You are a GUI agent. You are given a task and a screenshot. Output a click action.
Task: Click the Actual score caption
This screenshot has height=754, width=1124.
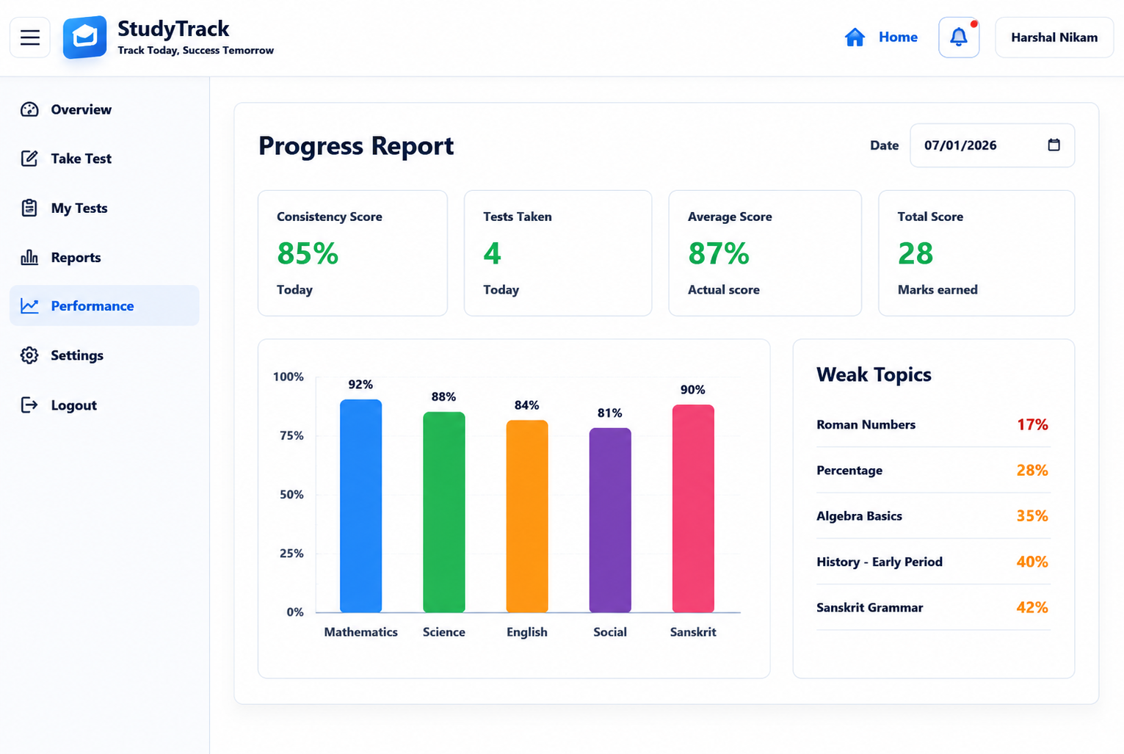(723, 290)
